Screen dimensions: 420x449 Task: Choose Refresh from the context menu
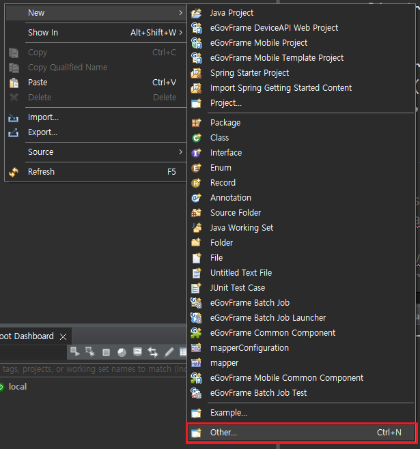pyautogui.click(x=96, y=172)
